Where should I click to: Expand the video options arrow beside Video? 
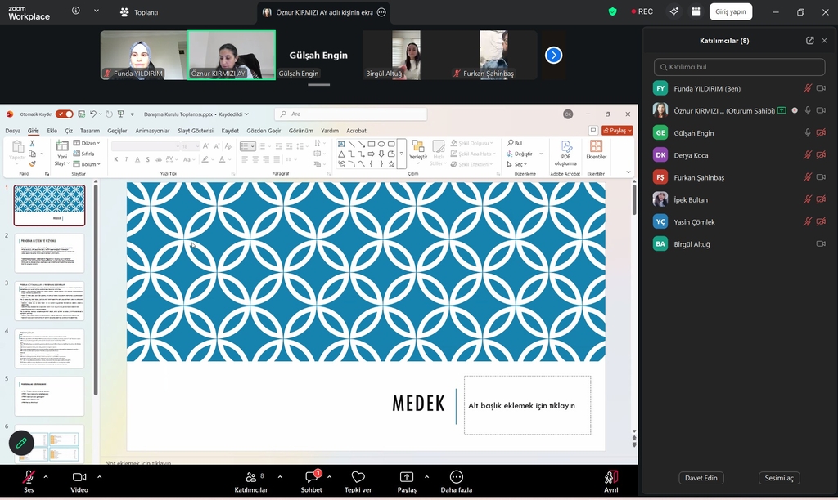(99, 476)
